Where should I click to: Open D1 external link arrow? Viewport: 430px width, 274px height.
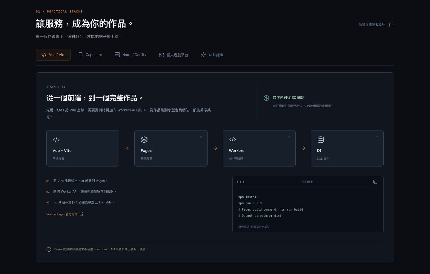click(377, 137)
